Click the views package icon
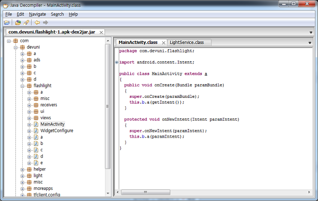Image resolution: width=318 pixels, height=201 pixels. coord(36,118)
